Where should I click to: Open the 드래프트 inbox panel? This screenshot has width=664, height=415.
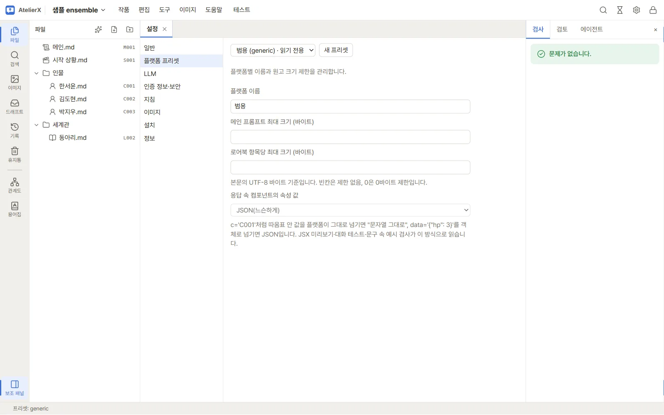[15, 107]
